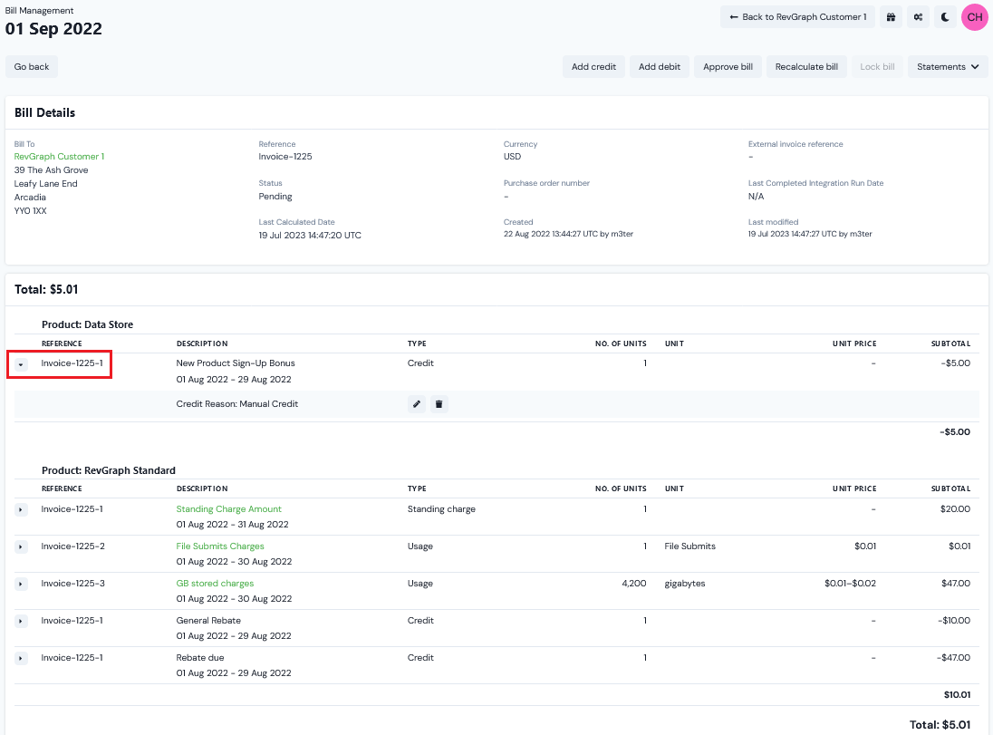Select the reference Invoice-1225-3
The width and height of the screenshot is (993, 735).
(72, 584)
